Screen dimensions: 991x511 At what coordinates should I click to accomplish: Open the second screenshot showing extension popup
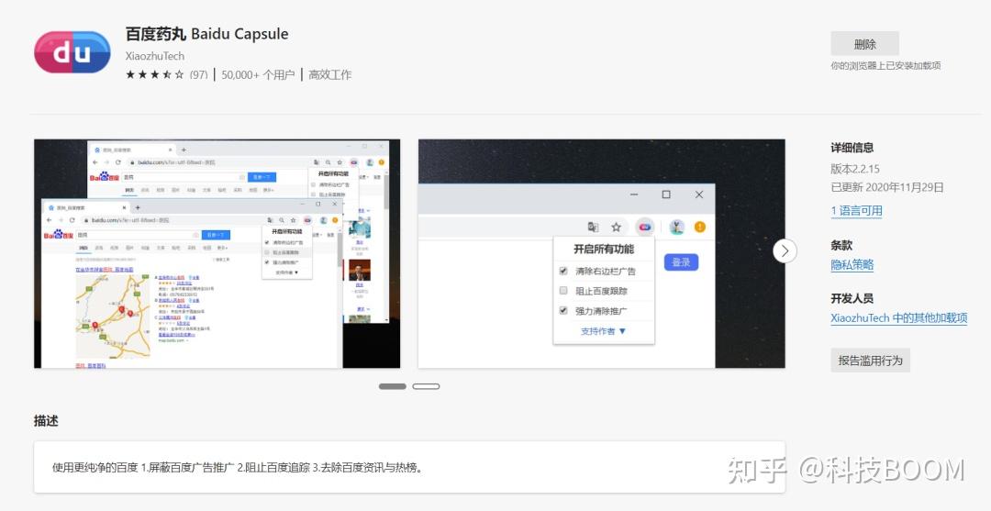pyautogui.click(x=601, y=254)
